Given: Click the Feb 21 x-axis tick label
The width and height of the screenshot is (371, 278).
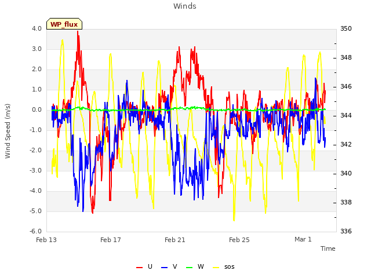Looking at the screenshot, I should [x=175, y=240].
